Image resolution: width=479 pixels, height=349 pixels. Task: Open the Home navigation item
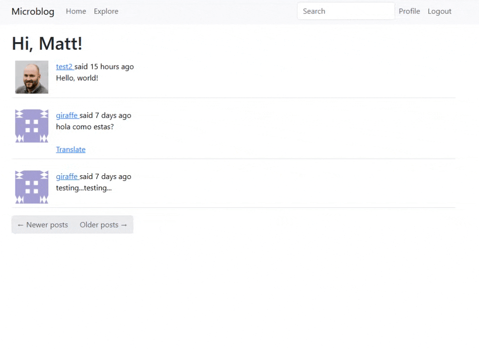pyautogui.click(x=76, y=11)
